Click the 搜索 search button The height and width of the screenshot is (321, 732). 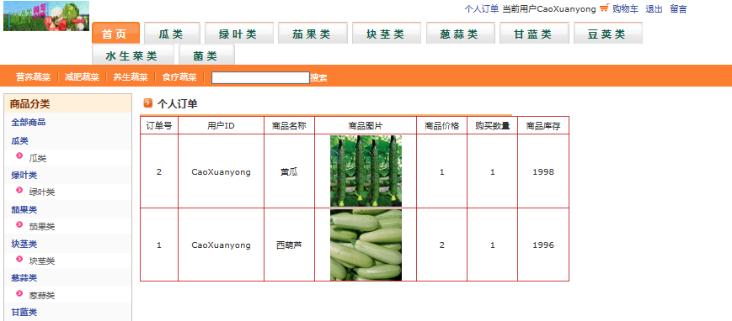click(319, 78)
